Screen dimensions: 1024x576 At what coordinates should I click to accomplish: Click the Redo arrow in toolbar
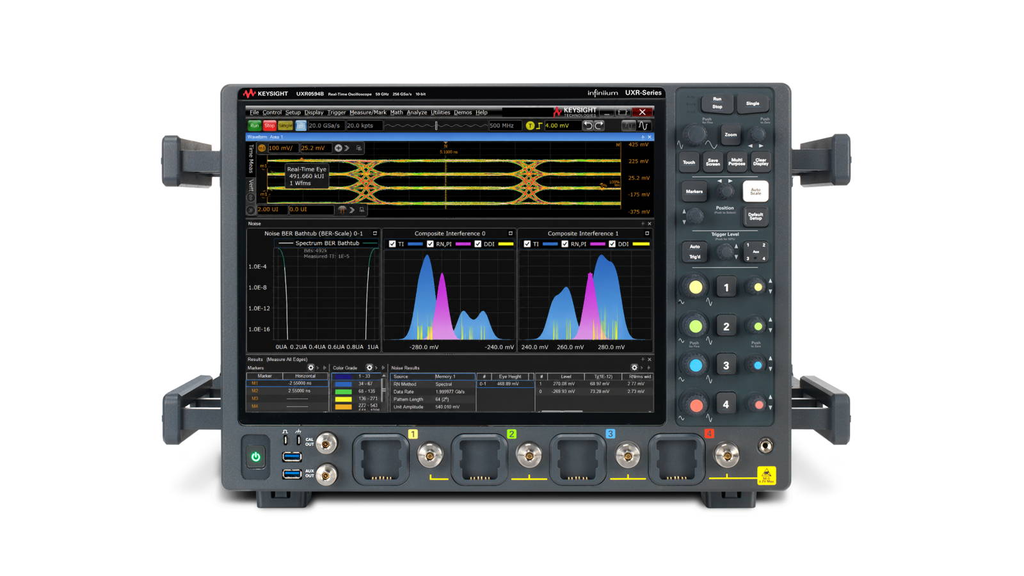click(599, 125)
